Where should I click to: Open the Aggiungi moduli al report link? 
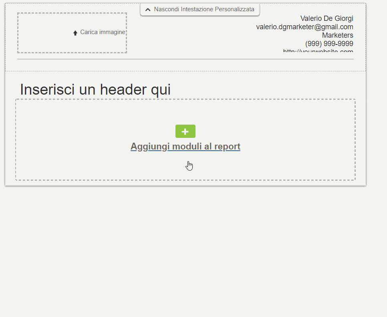(x=185, y=146)
